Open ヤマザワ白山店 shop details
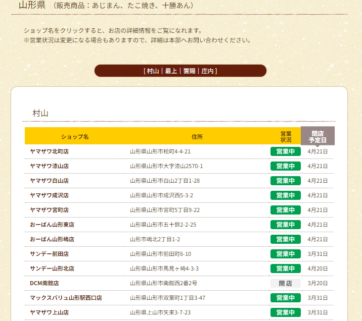 49,181
